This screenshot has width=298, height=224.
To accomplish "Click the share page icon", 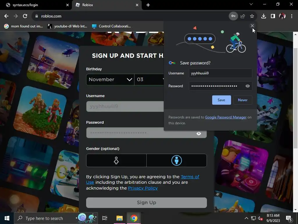I will [243, 16].
